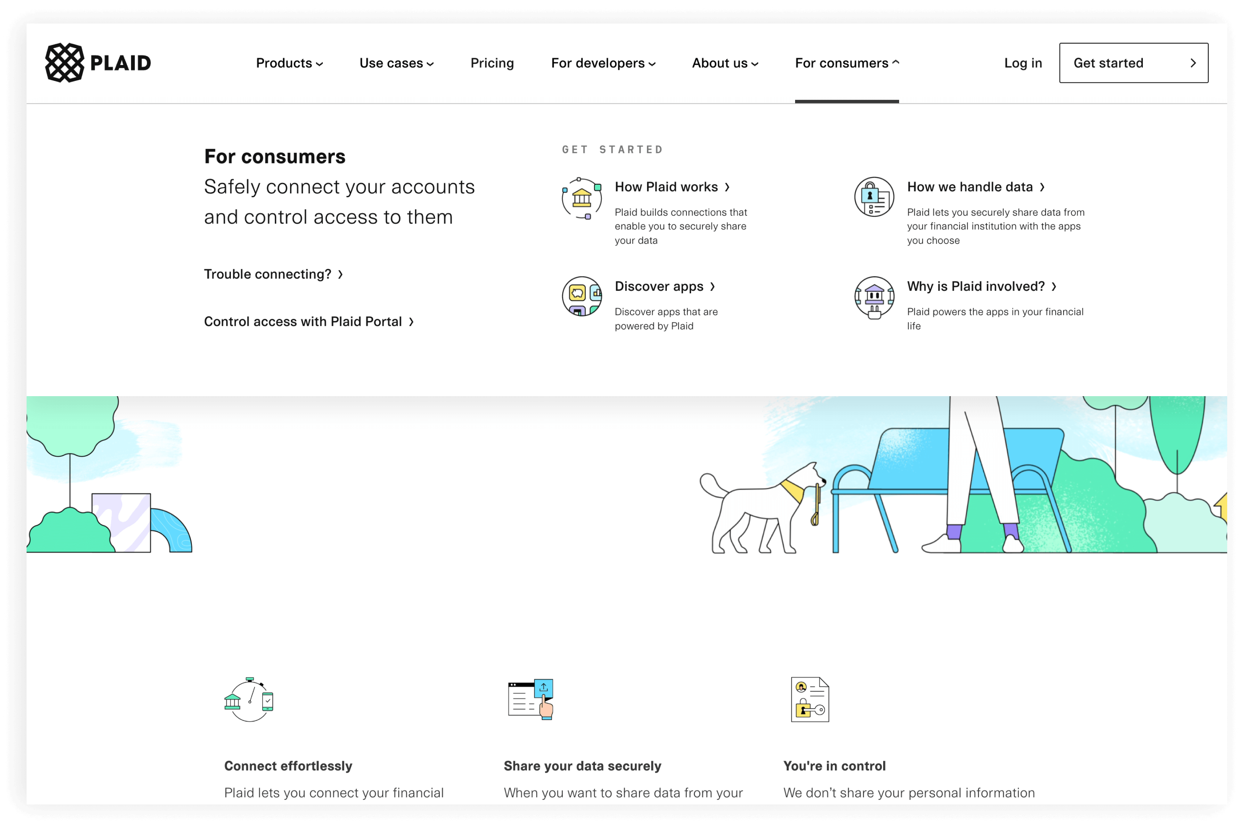
Task: Open Trouble connecting? link
Action: click(x=273, y=274)
